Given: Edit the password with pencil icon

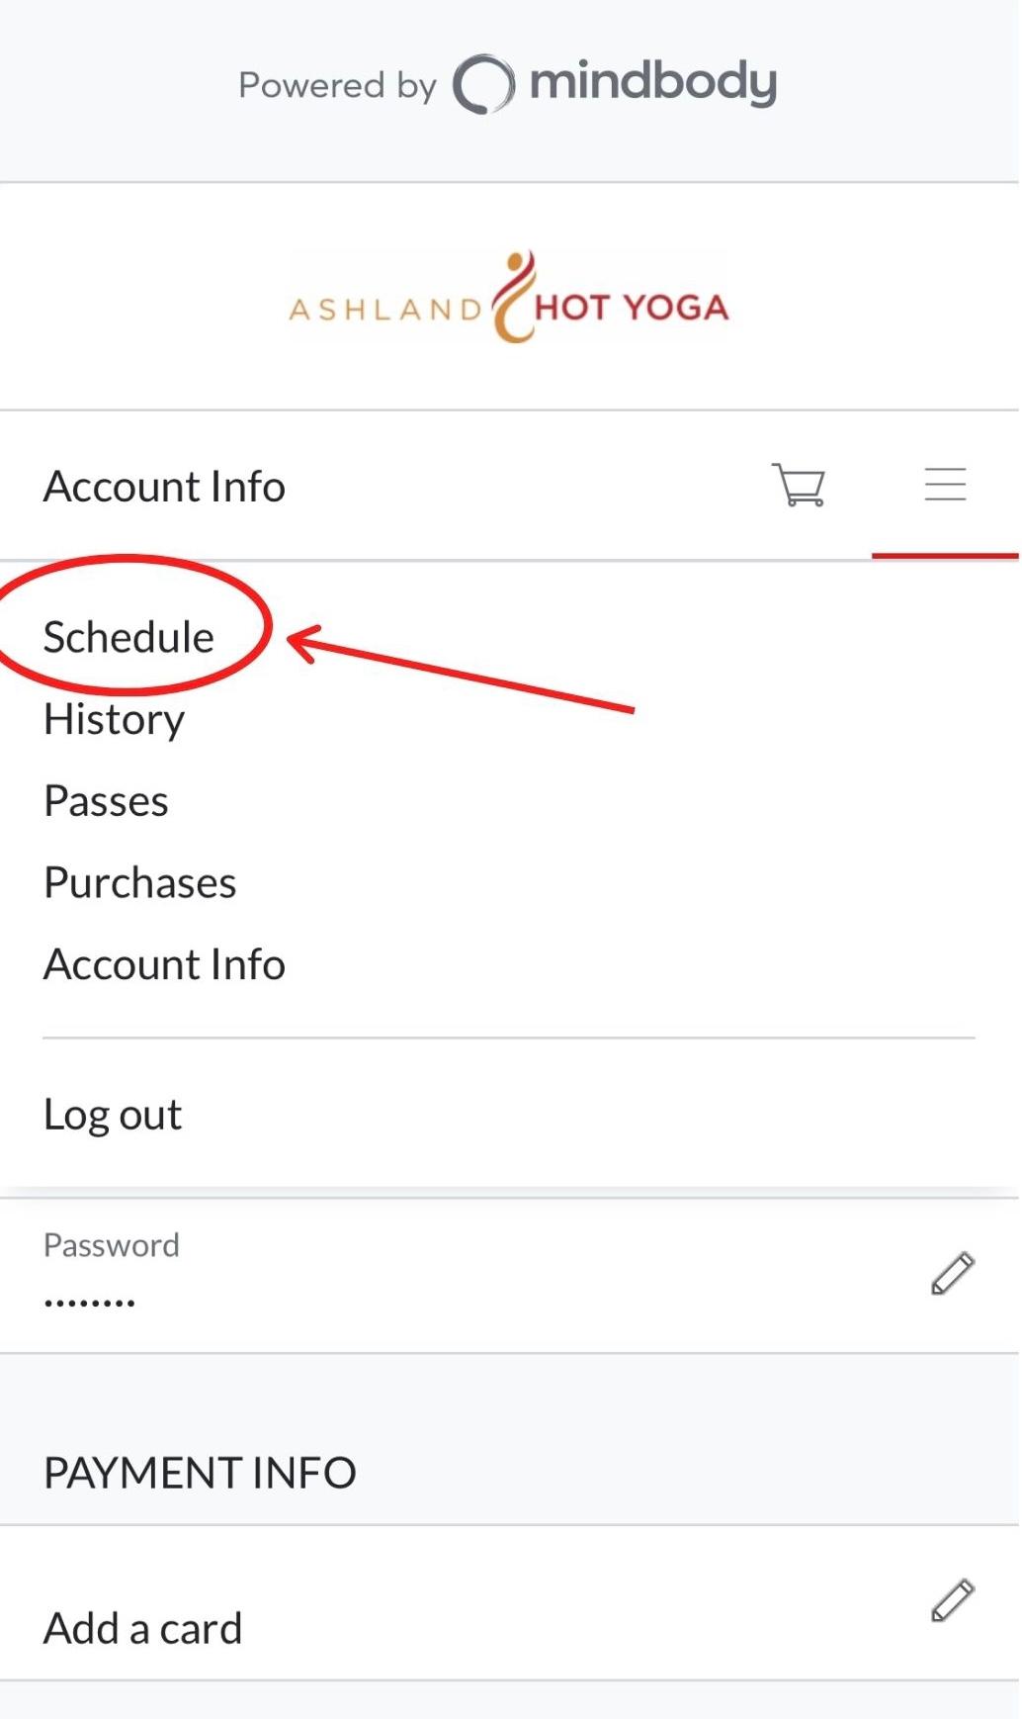Looking at the screenshot, I should (952, 1273).
